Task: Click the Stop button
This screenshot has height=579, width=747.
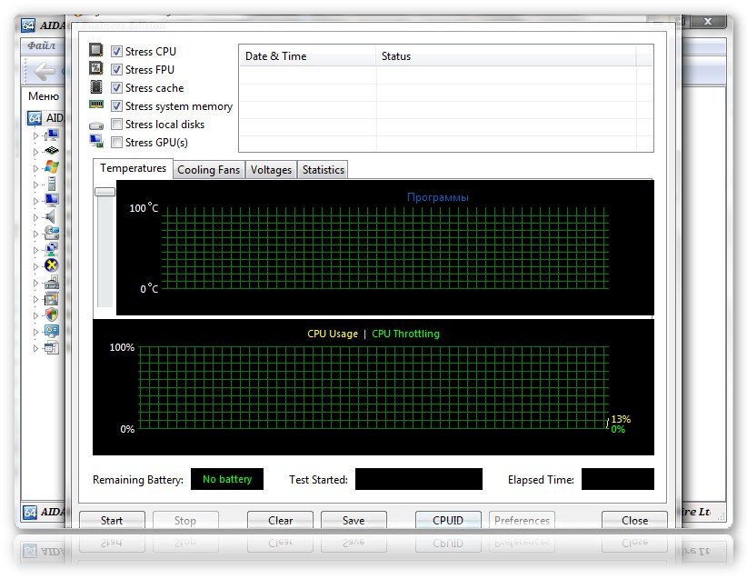Action: 185,520
